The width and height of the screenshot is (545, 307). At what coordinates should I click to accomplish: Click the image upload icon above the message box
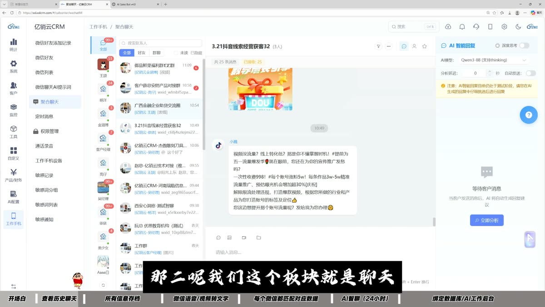[229, 238]
